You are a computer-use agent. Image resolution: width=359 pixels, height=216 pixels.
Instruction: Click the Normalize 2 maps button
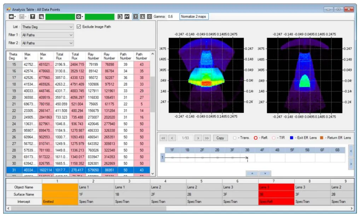click(x=194, y=17)
